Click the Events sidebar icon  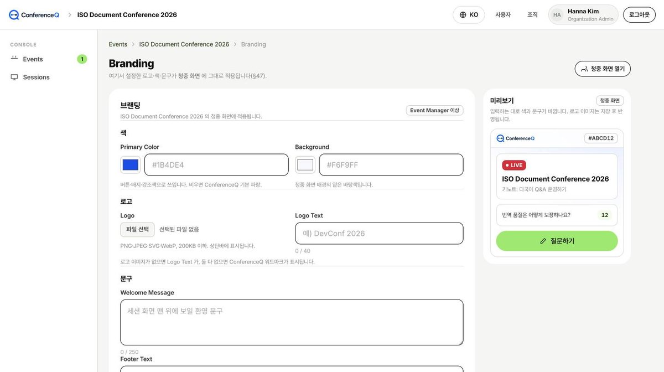(x=14, y=59)
